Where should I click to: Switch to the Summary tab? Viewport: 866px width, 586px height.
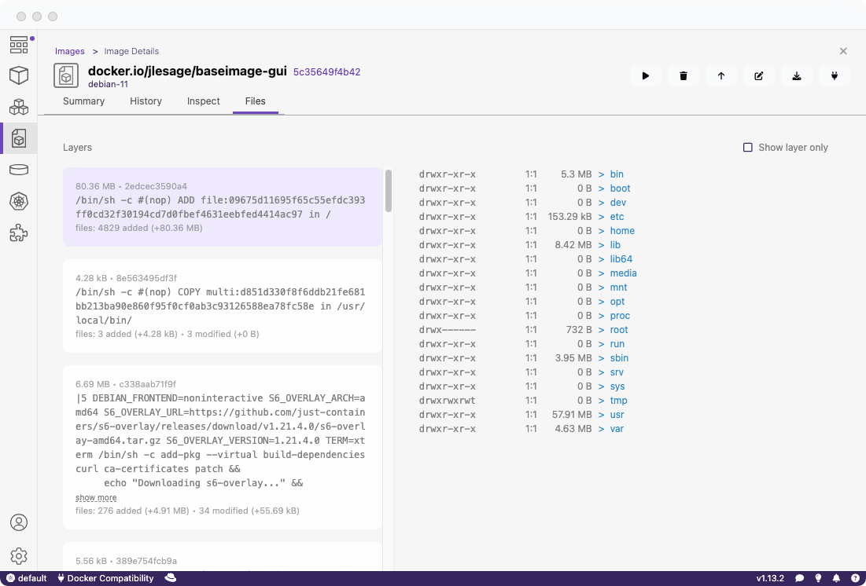click(x=83, y=101)
